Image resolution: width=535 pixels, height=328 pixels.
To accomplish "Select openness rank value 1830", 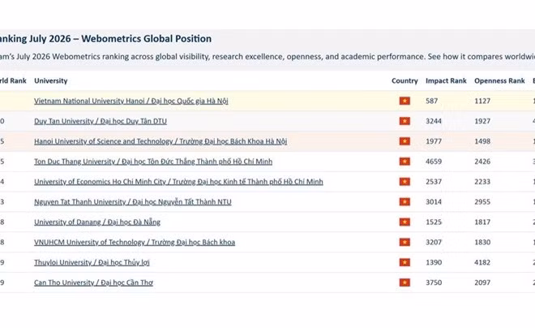I will [482, 242].
